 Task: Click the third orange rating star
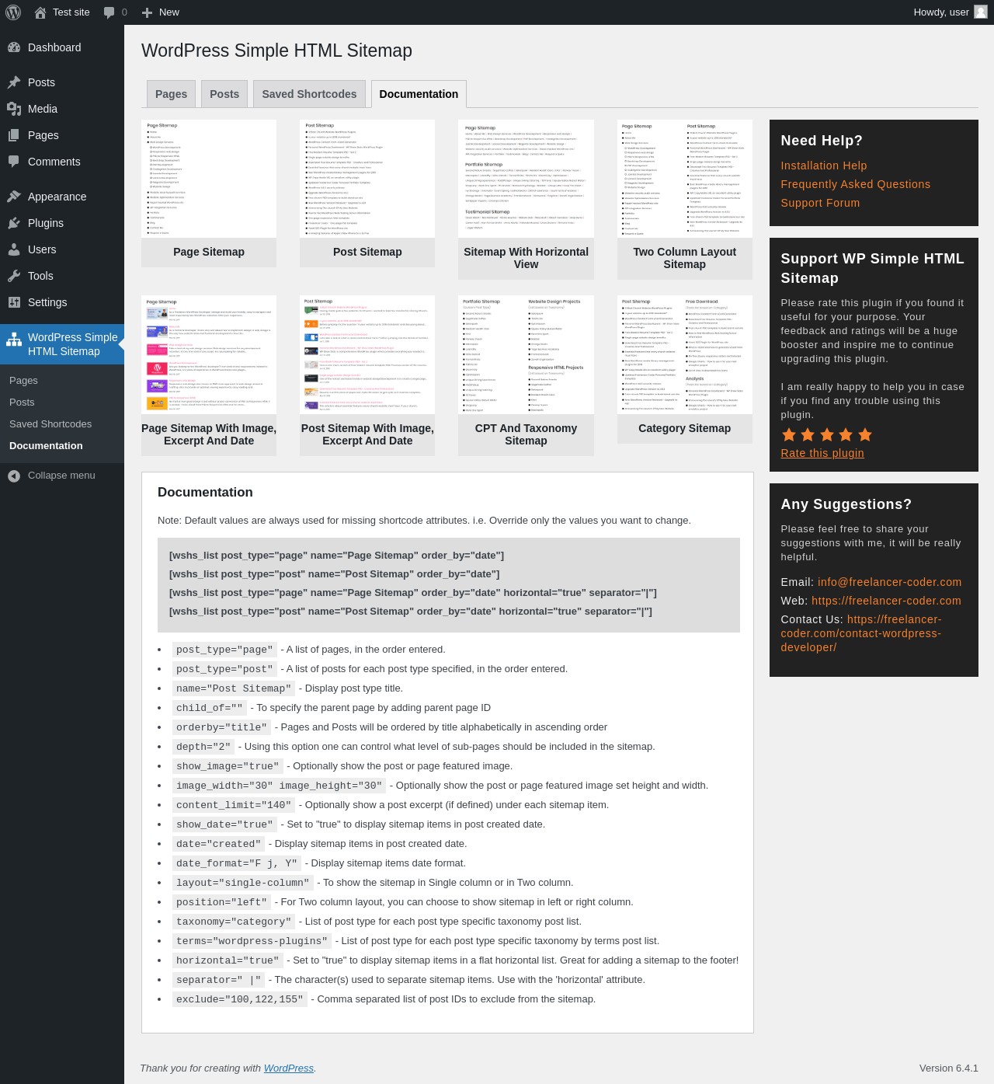click(x=827, y=434)
